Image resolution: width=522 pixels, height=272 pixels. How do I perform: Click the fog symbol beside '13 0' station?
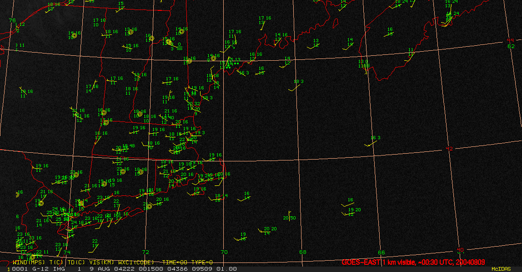click(x=367, y=66)
